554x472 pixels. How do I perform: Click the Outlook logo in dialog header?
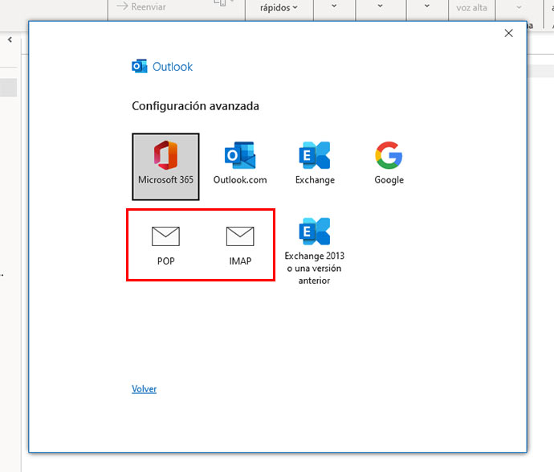coord(140,67)
